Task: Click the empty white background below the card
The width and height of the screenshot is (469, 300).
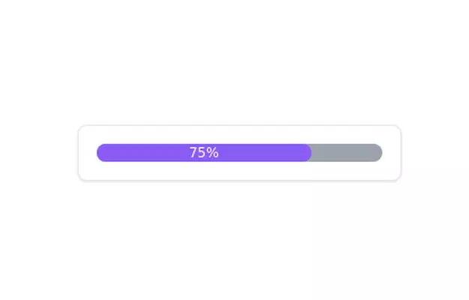Action: [239, 240]
